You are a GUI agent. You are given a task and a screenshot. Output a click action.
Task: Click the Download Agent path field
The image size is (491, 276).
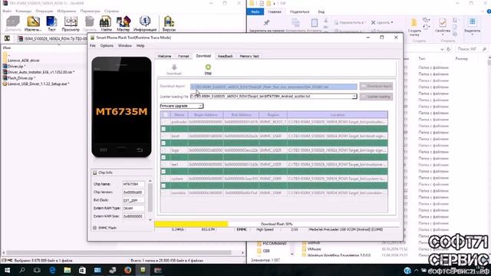[274, 87]
